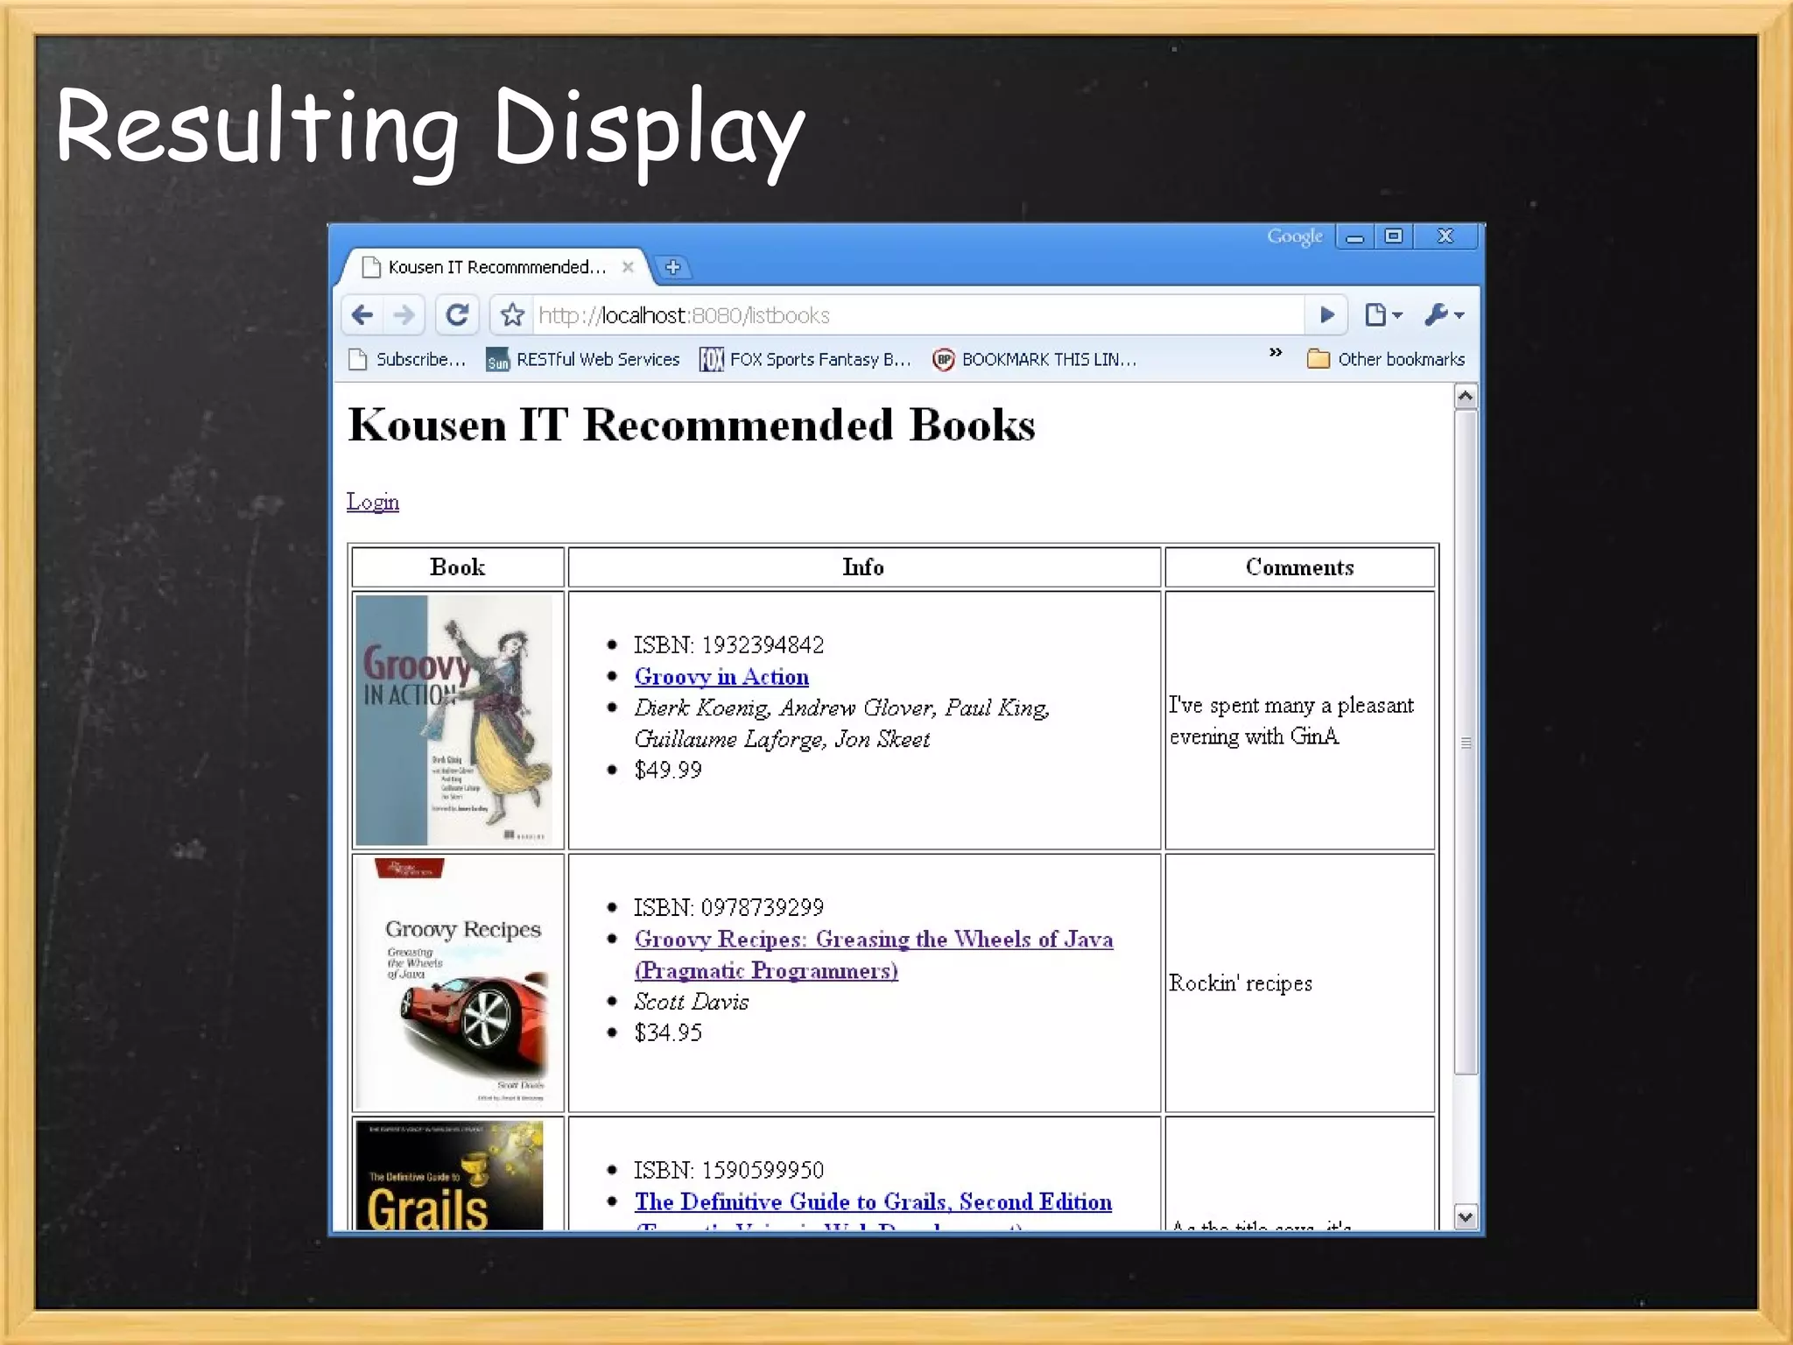1793x1345 pixels.
Task: Open the BOOKMARK THIS LIN bookmark
Action: point(1035,360)
